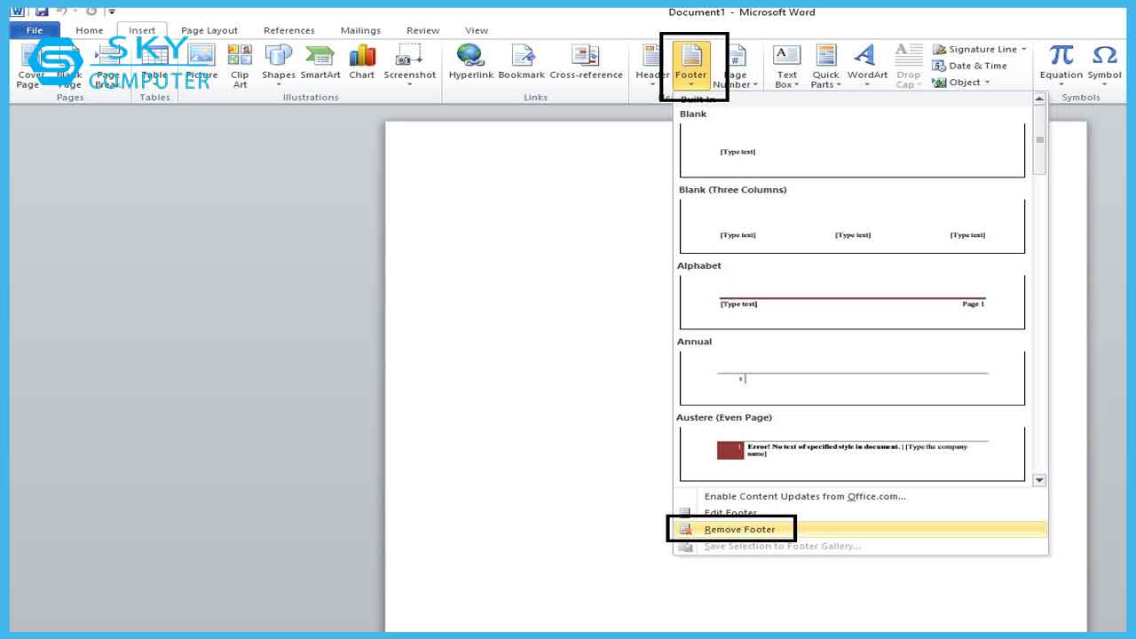Image resolution: width=1136 pixels, height=639 pixels.
Task: Select the Annual footer thumbnail
Action: [x=852, y=378]
